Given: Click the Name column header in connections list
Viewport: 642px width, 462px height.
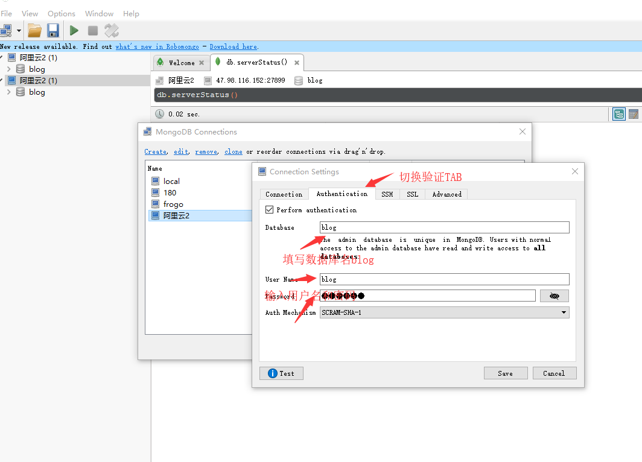Looking at the screenshot, I should 154,169.
